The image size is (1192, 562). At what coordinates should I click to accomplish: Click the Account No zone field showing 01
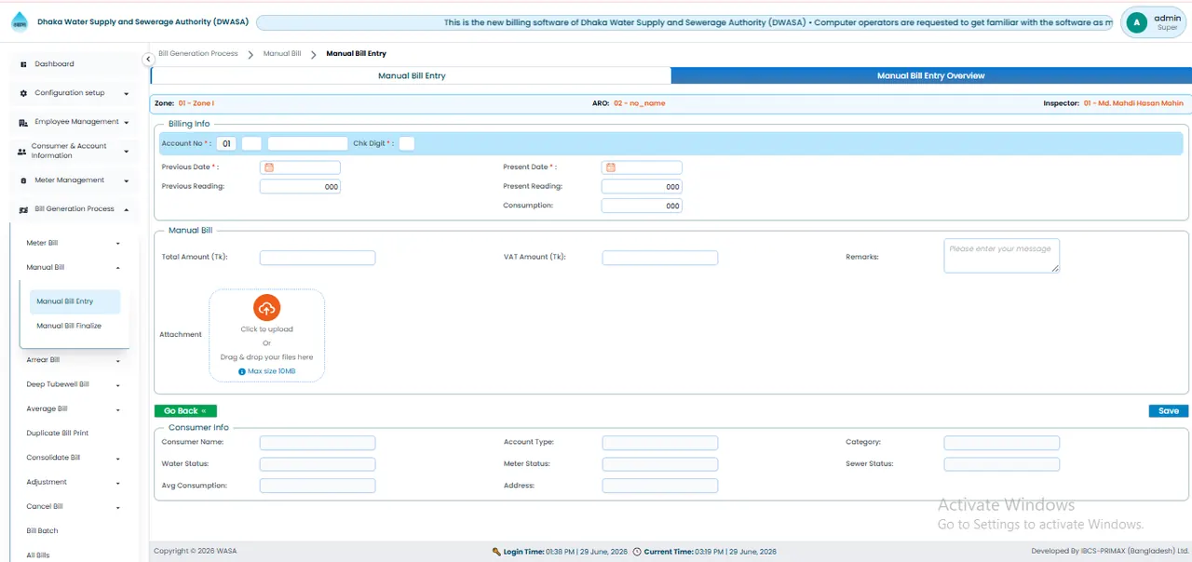(227, 143)
